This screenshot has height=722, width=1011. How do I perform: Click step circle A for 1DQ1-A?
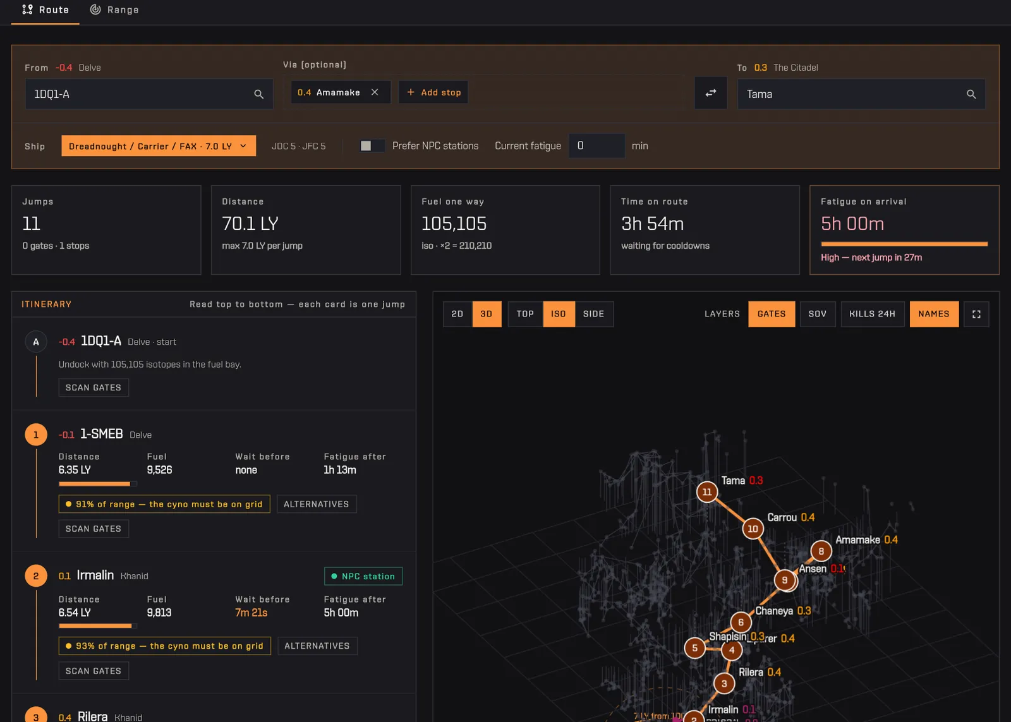pyautogui.click(x=36, y=342)
